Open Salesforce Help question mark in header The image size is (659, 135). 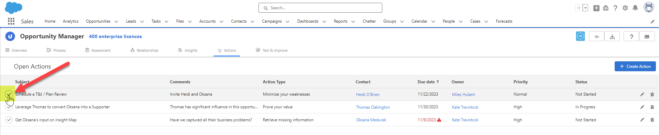coord(615,8)
